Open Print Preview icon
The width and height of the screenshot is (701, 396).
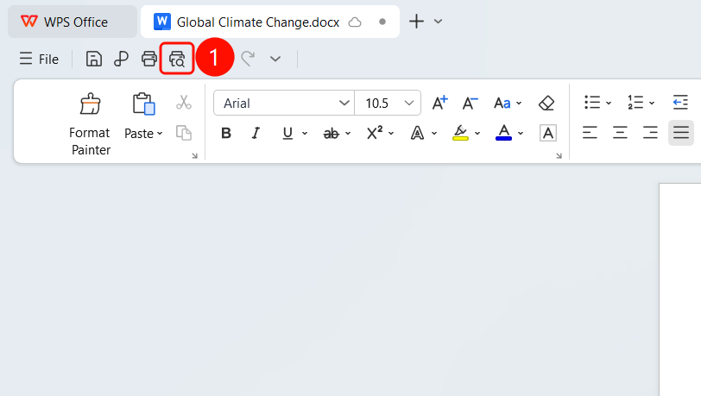(x=177, y=59)
